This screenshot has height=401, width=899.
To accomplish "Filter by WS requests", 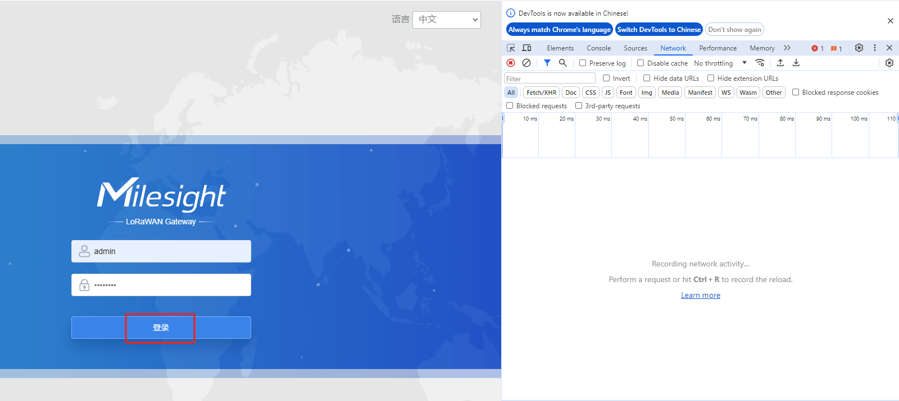I will 726,93.
